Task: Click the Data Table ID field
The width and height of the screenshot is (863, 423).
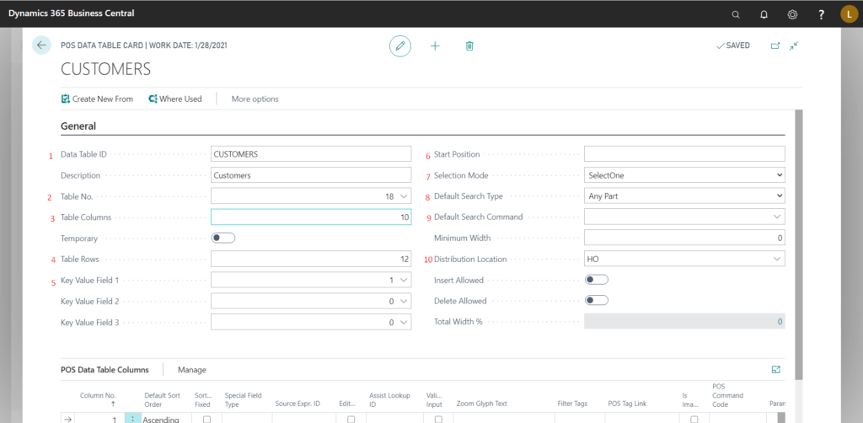Action: pyautogui.click(x=311, y=154)
